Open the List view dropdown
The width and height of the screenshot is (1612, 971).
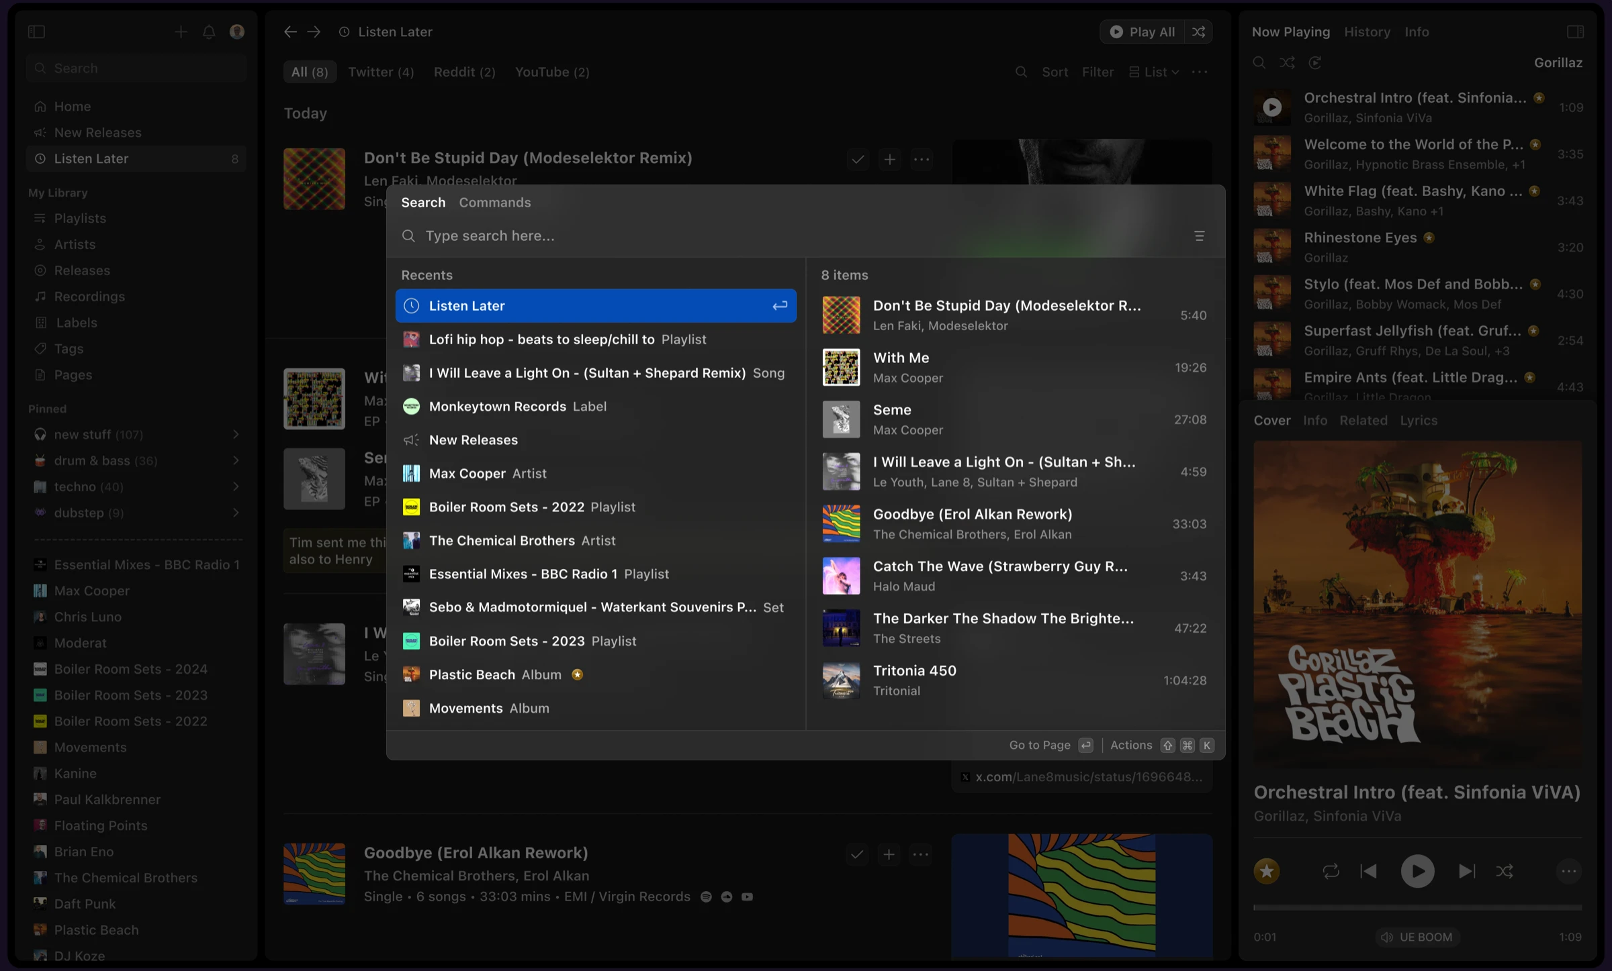(x=1154, y=72)
